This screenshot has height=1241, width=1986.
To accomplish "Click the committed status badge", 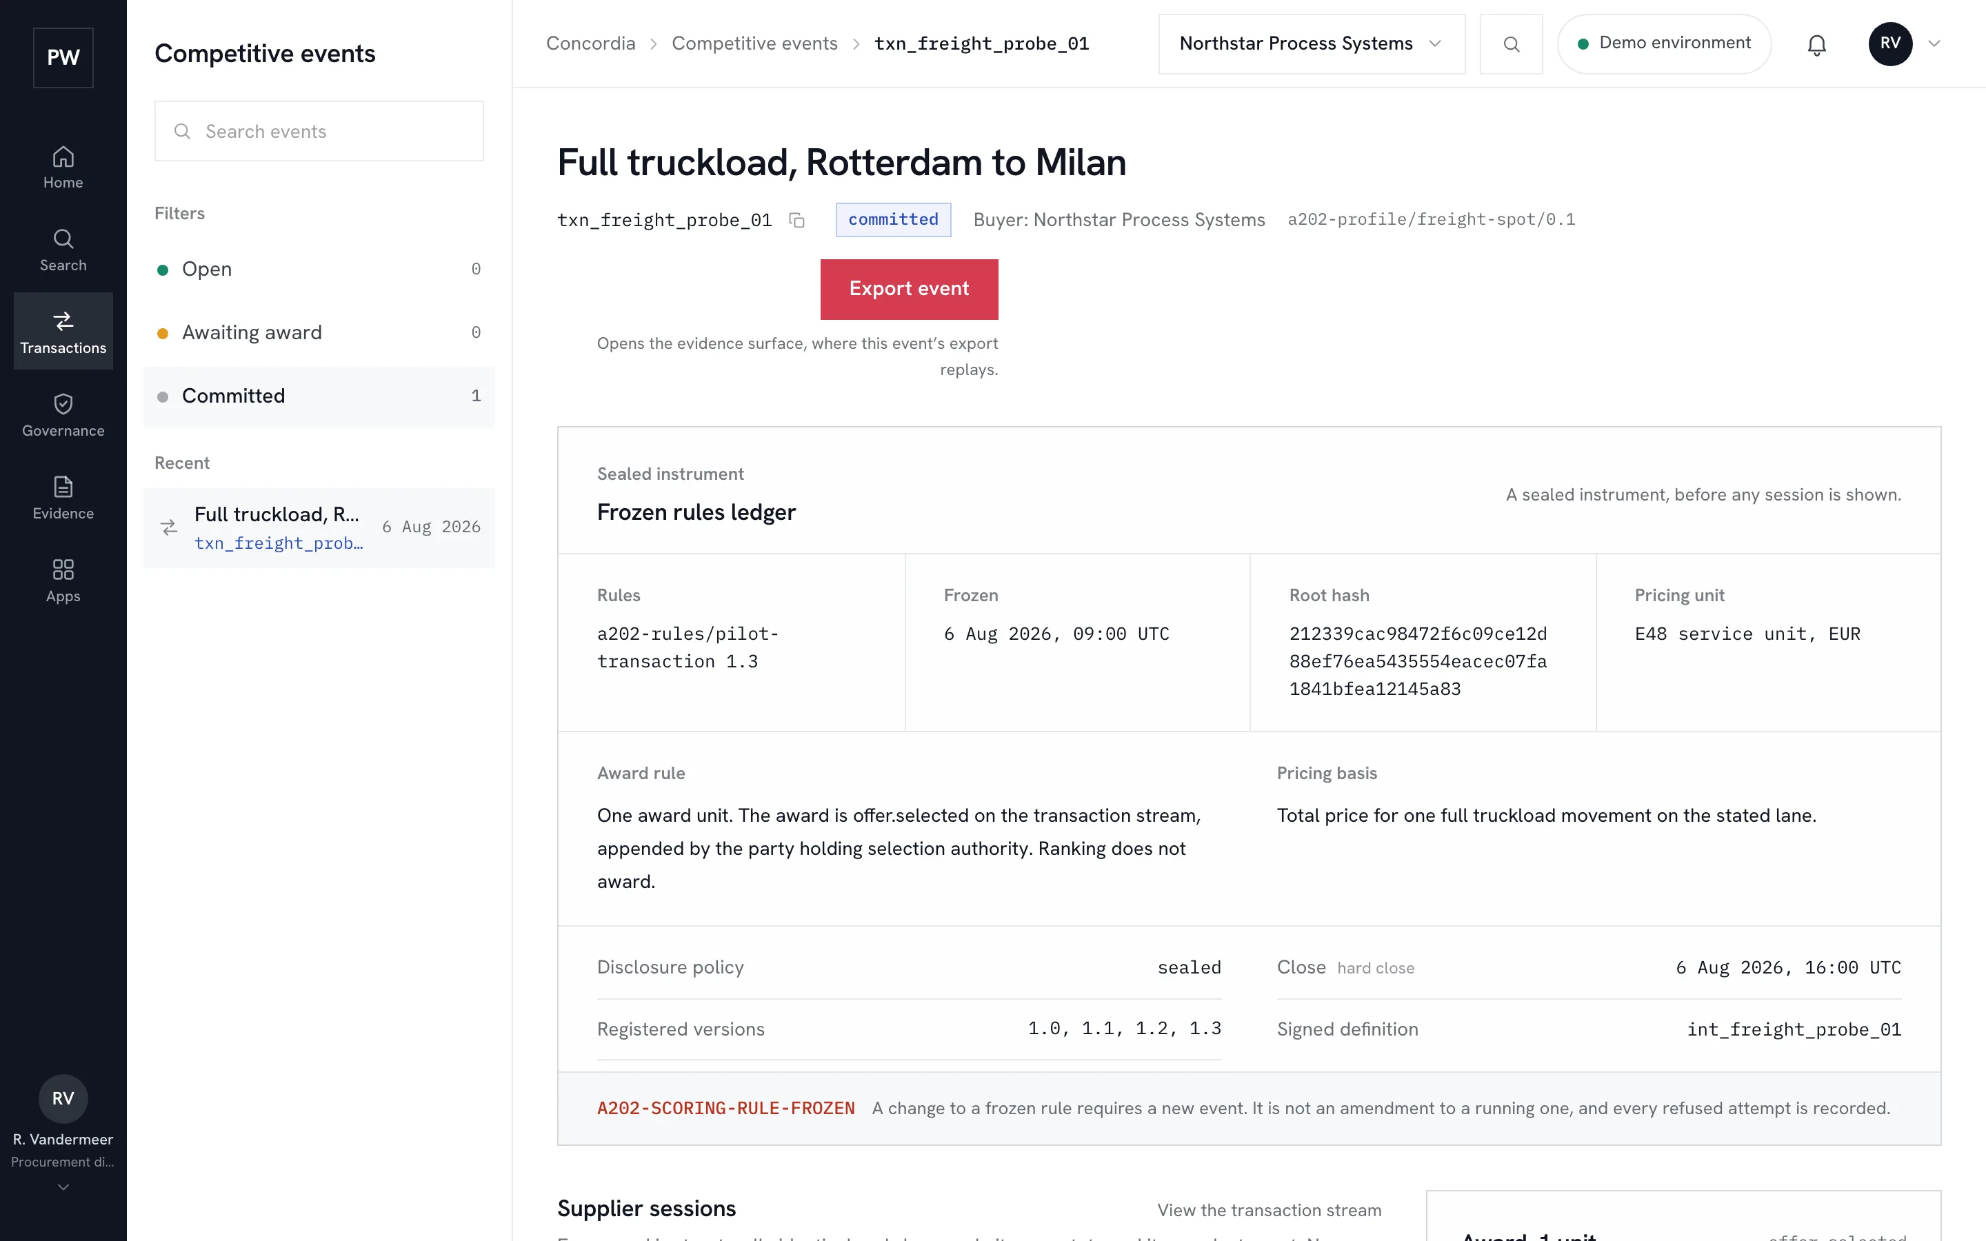I will 894,220.
